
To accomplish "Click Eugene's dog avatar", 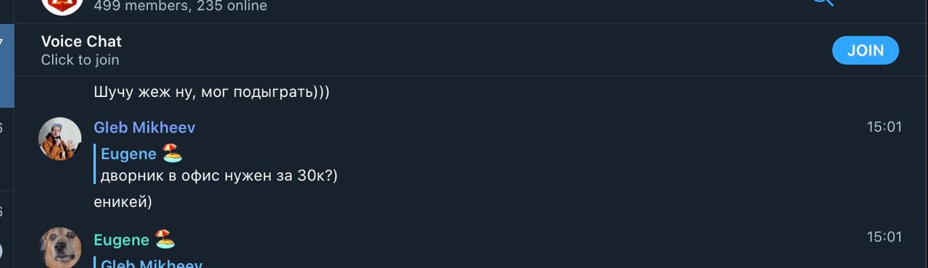I will [x=59, y=248].
